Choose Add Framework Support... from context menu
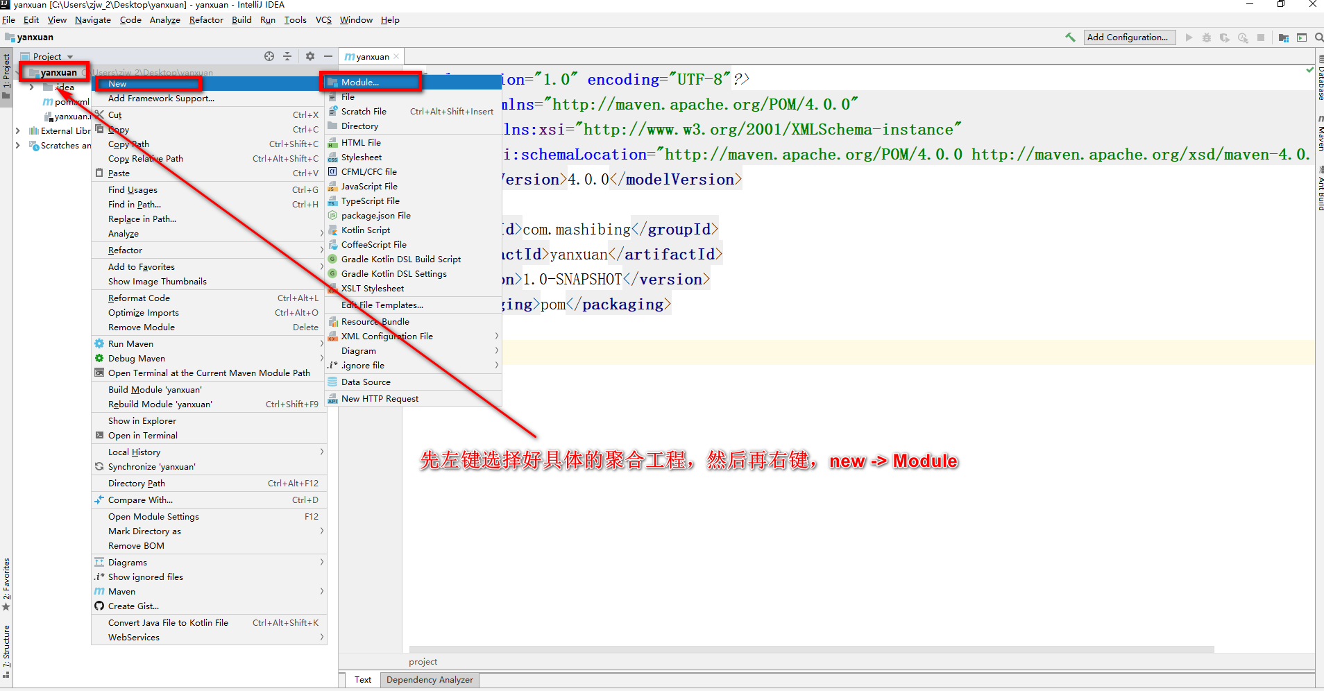This screenshot has width=1324, height=691. point(161,99)
